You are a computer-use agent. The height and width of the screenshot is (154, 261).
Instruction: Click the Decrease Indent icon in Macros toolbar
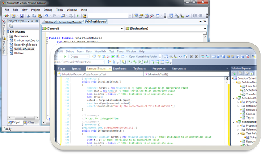(x=195, y=16)
